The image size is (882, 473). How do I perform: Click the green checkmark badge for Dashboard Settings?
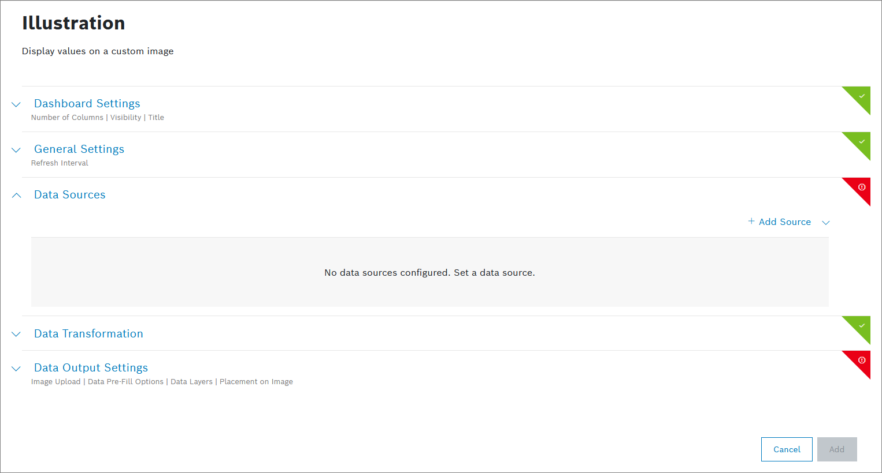click(x=861, y=96)
